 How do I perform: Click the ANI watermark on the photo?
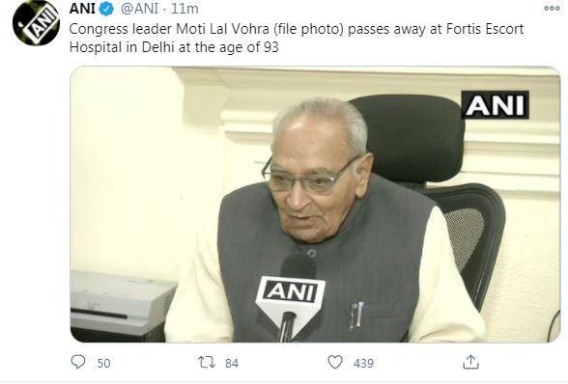495,105
